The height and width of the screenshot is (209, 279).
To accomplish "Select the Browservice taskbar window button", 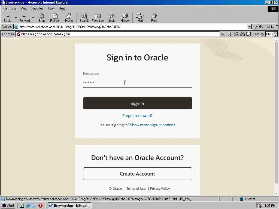I will [x=69, y=206].
